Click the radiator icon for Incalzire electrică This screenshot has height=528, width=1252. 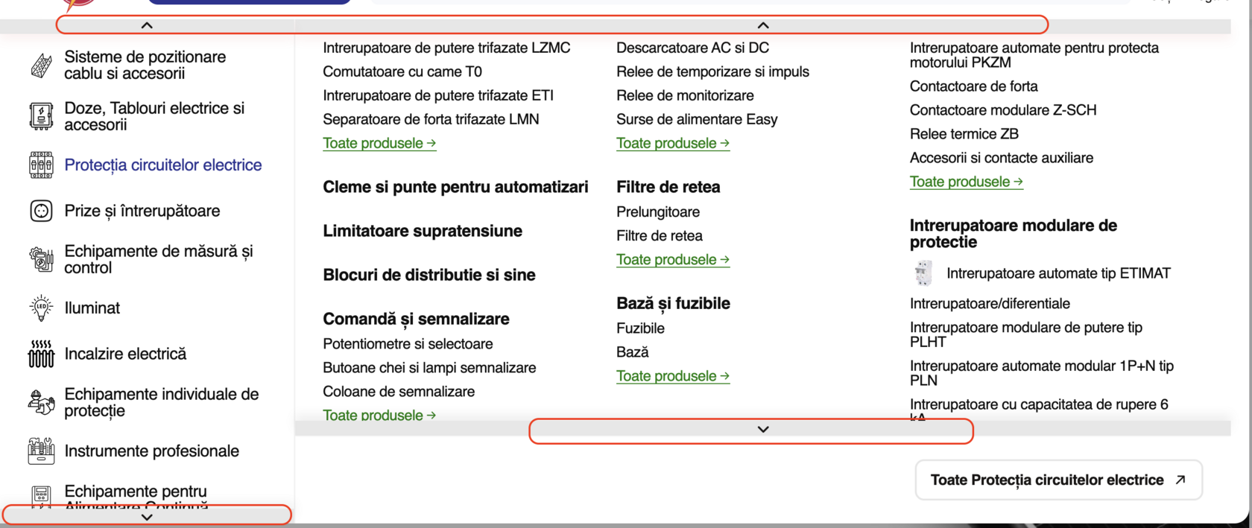tap(41, 354)
